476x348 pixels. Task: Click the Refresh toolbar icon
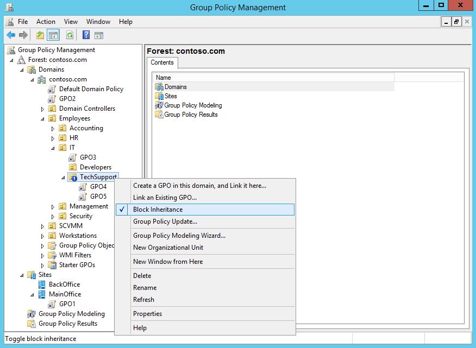click(x=70, y=35)
